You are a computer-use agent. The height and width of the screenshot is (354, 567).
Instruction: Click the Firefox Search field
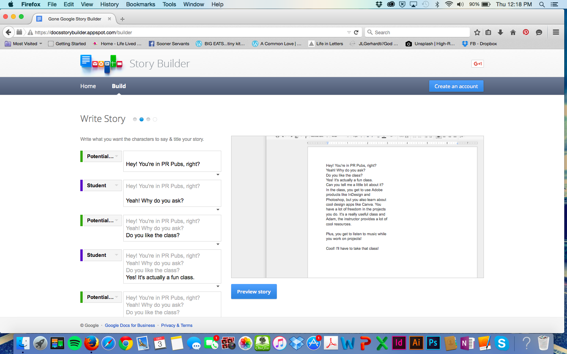pyautogui.click(x=417, y=32)
